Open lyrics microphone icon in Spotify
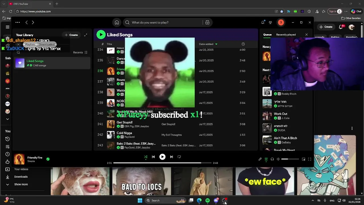 (x=260, y=159)
